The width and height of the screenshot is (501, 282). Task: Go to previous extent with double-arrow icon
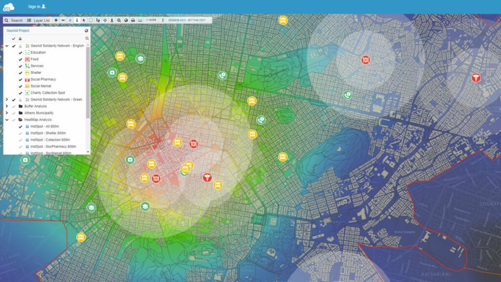tap(70, 20)
